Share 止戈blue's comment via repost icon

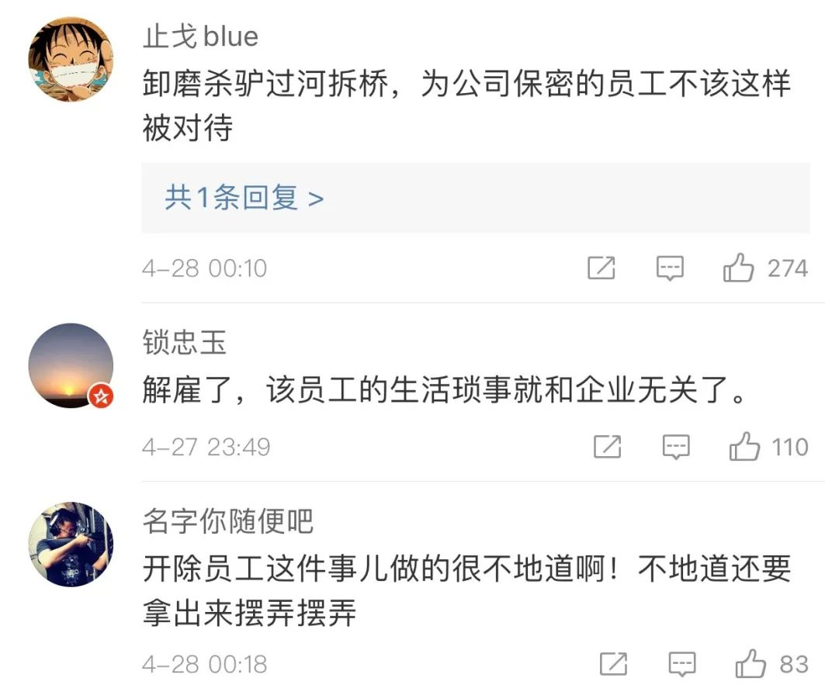[x=601, y=268]
